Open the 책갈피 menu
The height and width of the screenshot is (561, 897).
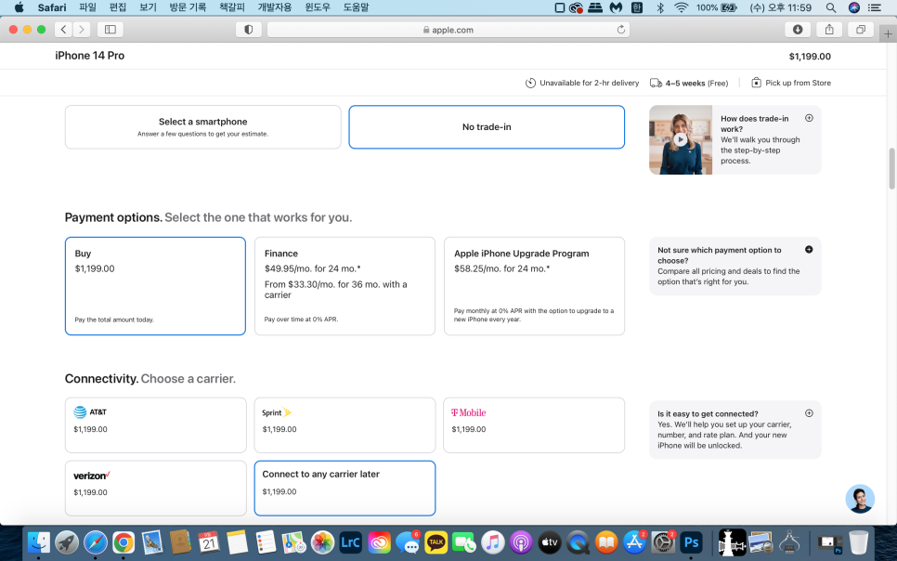pos(232,7)
